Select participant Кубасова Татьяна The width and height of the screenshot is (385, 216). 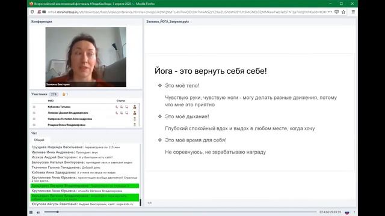[x=59, y=107]
